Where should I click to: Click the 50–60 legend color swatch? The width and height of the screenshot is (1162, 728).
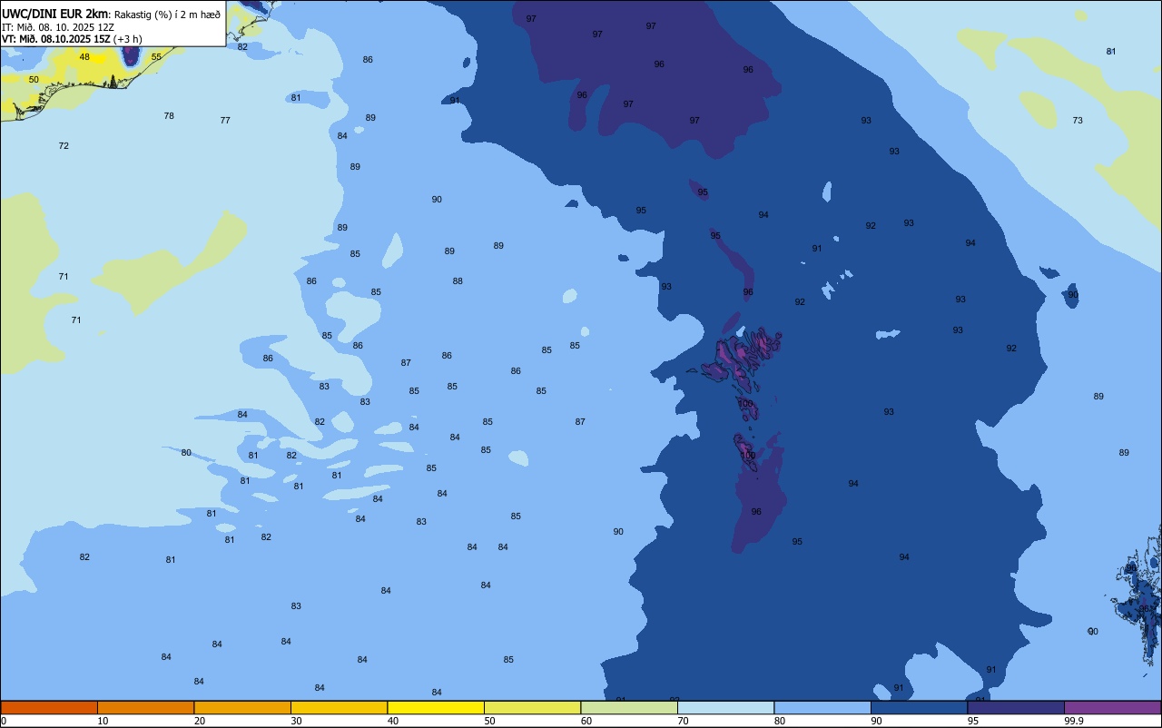click(532, 707)
